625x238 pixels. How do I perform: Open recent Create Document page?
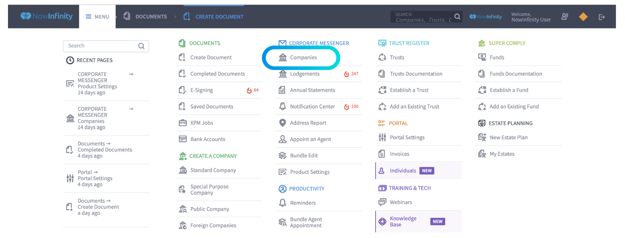[106, 207]
